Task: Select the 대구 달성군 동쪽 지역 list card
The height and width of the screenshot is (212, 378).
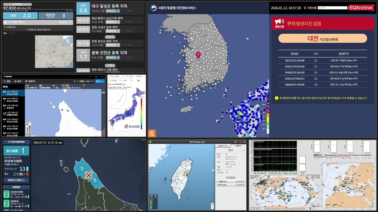Action: (x=110, y=8)
